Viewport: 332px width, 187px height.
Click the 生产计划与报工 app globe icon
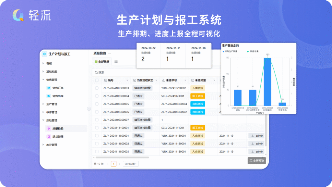[x=44, y=54]
